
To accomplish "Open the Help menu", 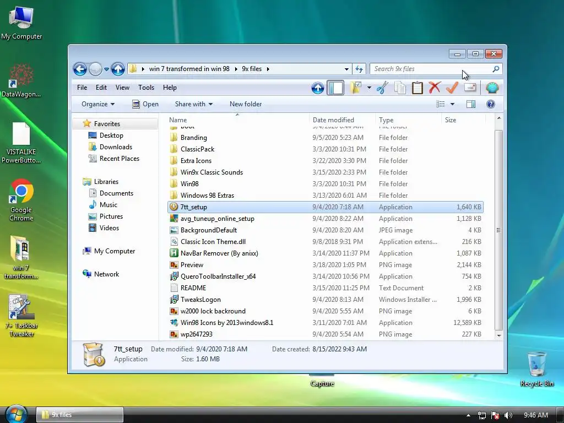I will (x=170, y=88).
